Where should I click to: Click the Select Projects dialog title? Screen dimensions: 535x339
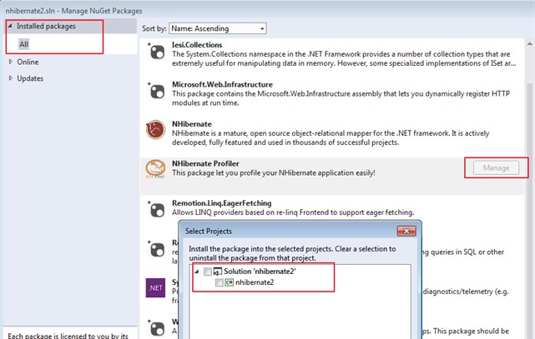(209, 231)
